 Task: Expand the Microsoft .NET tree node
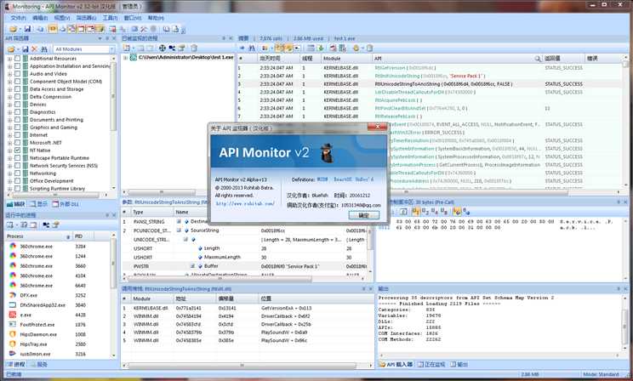click(x=9, y=143)
